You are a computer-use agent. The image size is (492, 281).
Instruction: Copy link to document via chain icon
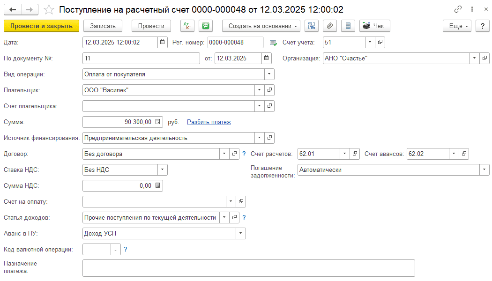tap(458, 9)
